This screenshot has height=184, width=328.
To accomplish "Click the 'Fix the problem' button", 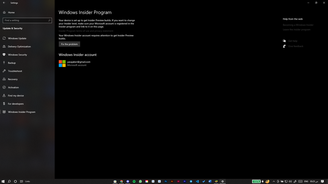I will tap(69, 44).
